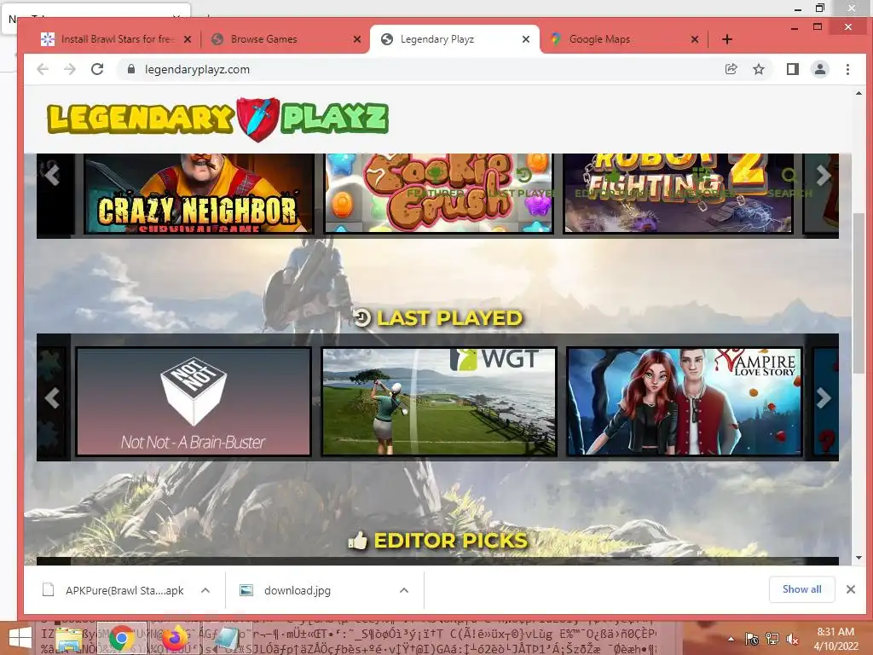Screen dimensions: 873x655
Task: Click the muted volume tray icon
Action: [792, 640]
